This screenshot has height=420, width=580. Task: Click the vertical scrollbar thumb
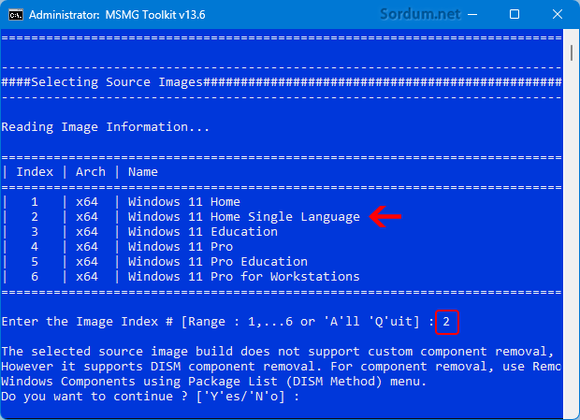tap(572, 52)
